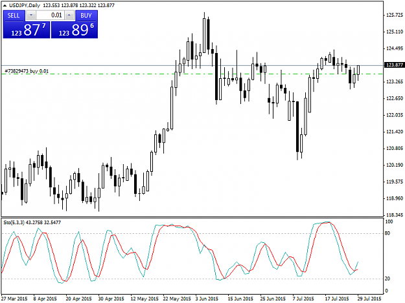Click the 8 Apr 2015 date label
The image size is (405, 303).
[x=45, y=298]
